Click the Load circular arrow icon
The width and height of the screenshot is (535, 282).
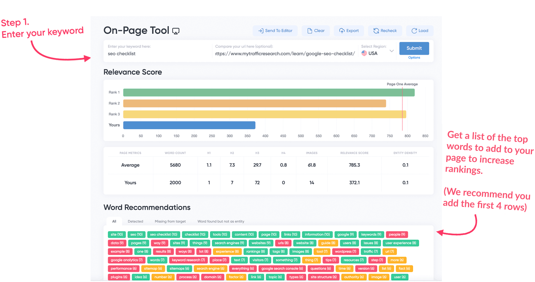tap(414, 31)
